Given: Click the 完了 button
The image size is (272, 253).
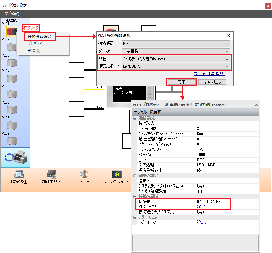Looking at the screenshot, I should point(181,82).
